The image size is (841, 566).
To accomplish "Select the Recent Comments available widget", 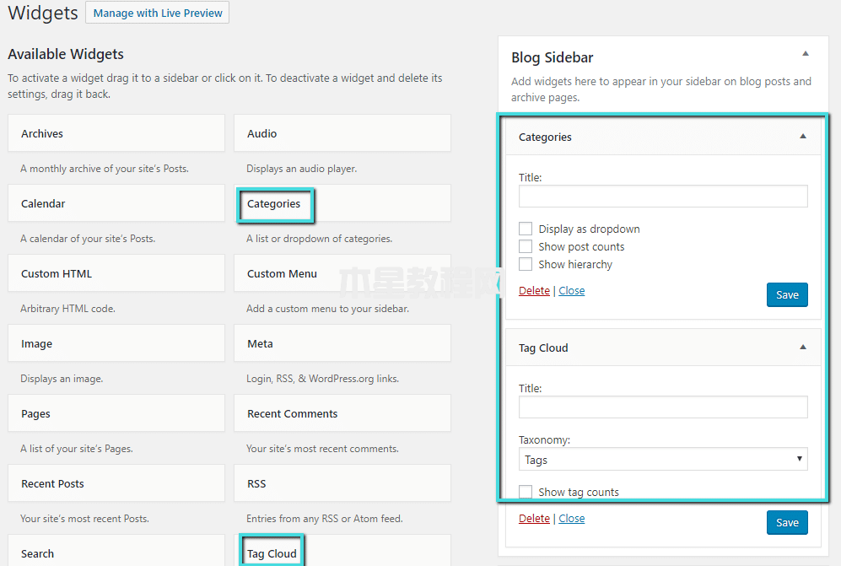I will click(x=342, y=413).
